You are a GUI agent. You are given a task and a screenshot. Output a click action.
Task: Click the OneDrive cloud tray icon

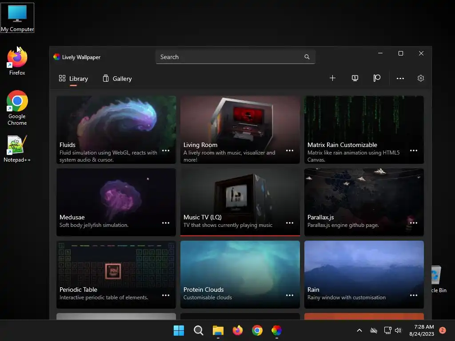click(374, 330)
